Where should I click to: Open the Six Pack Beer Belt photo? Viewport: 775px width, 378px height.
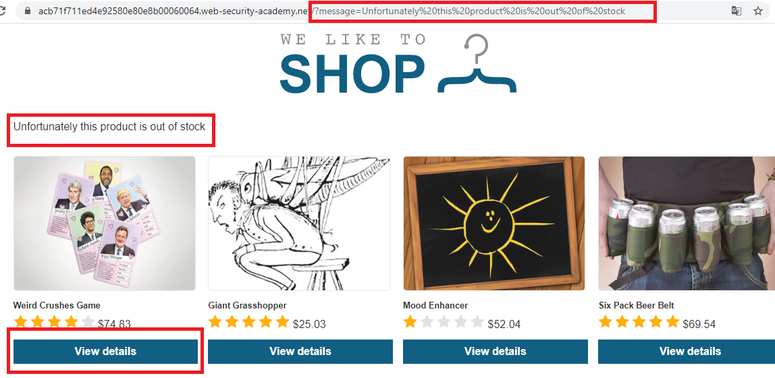click(x=687, y=223)
